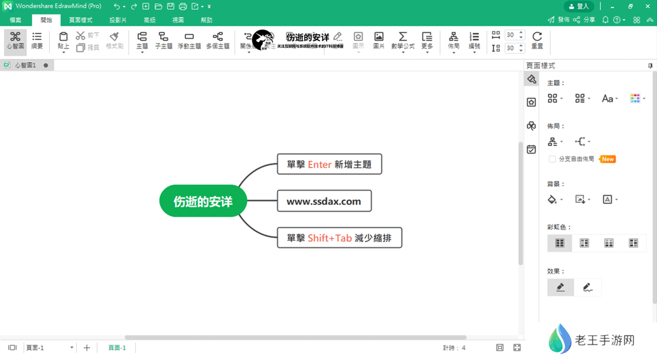Select the 綱要 outline view icon

pos(37,40)
